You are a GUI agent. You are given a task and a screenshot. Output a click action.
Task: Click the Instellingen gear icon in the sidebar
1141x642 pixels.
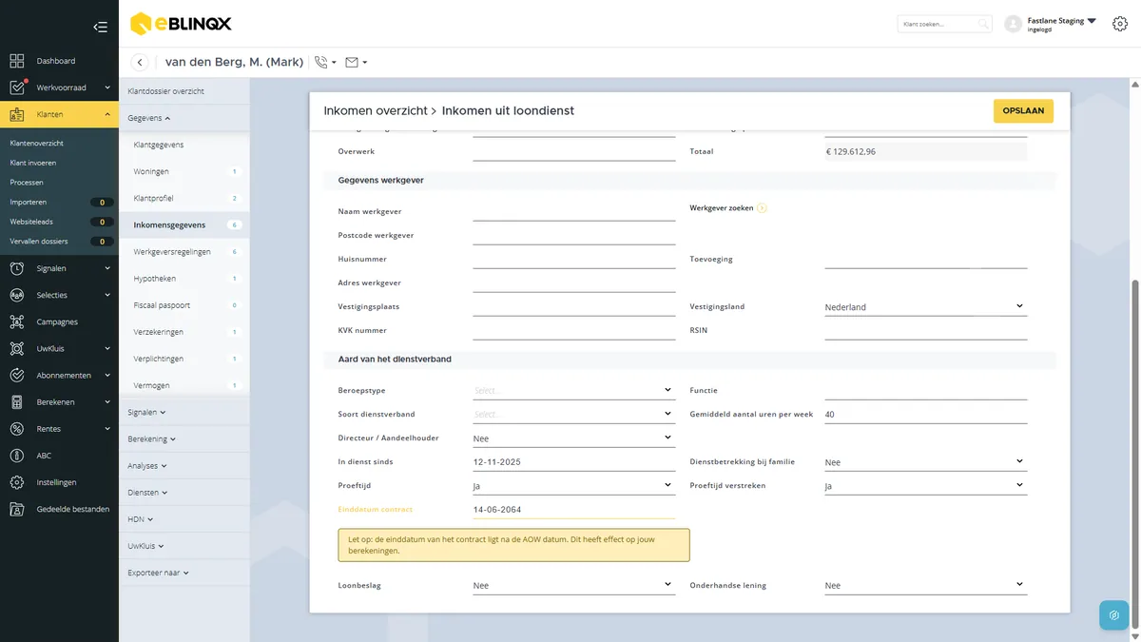[x=17, y=482]
